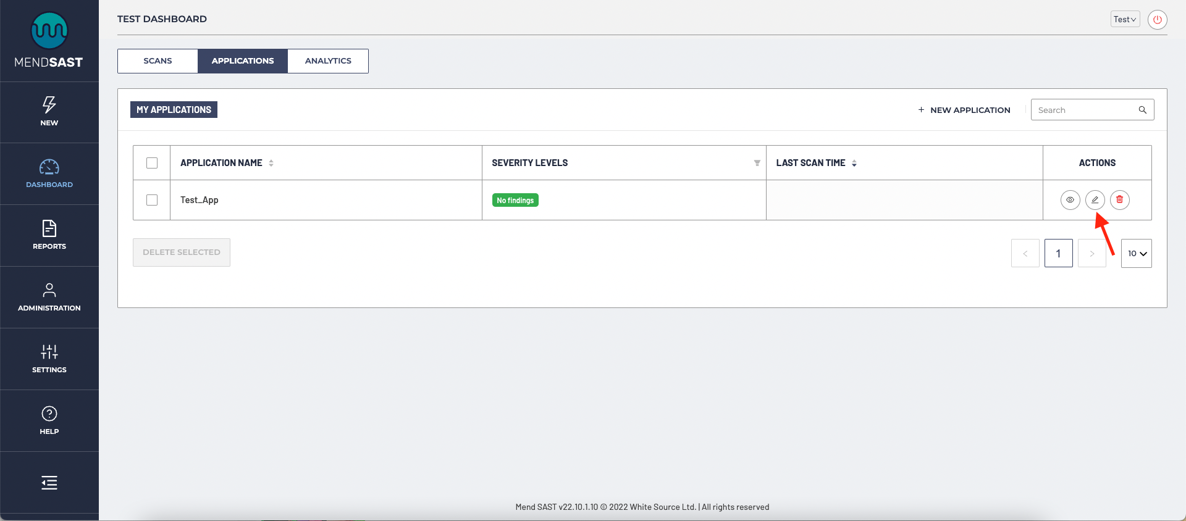This screenshot has width=1186, height=521.
Task: Open the Severity Levels filter
Action: (757, 163)
